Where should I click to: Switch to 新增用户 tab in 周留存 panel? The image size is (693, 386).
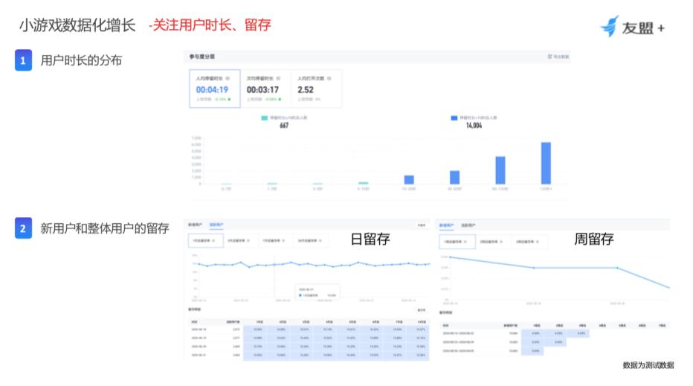click(446, 225)
